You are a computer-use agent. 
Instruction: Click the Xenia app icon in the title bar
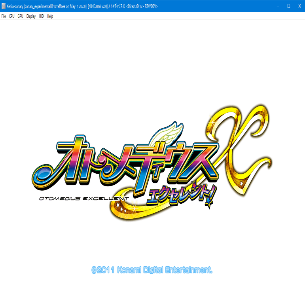(x=4, y=6)
